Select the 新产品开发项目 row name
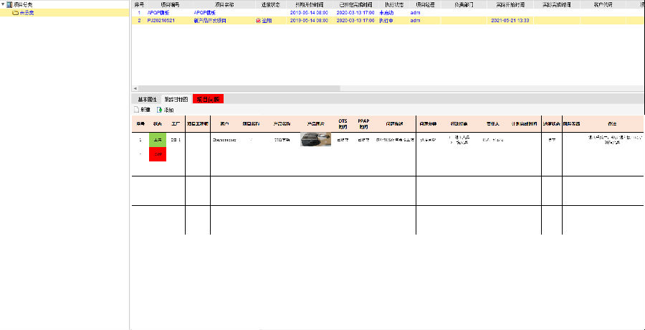 211,21
